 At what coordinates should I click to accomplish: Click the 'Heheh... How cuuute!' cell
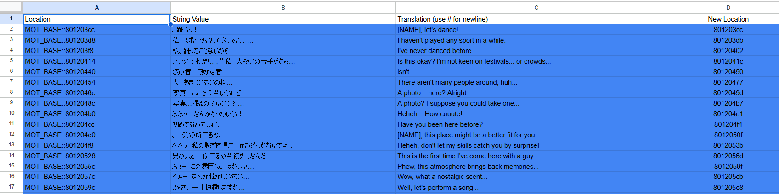pos(536,114)
